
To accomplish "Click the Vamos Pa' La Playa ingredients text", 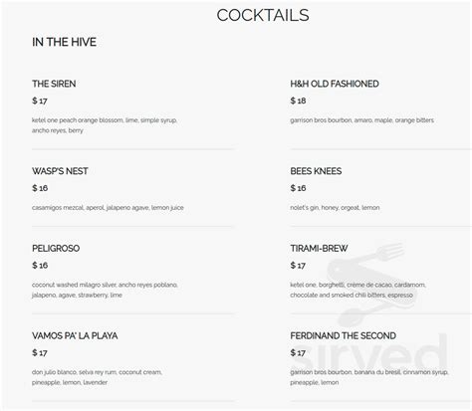I will 97,377.
